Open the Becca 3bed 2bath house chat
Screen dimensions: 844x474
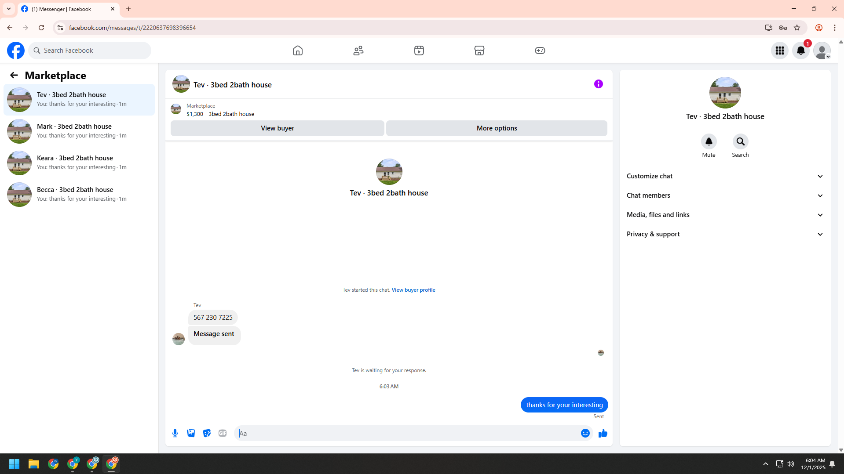pyautogui.click(x=79, y=195)
